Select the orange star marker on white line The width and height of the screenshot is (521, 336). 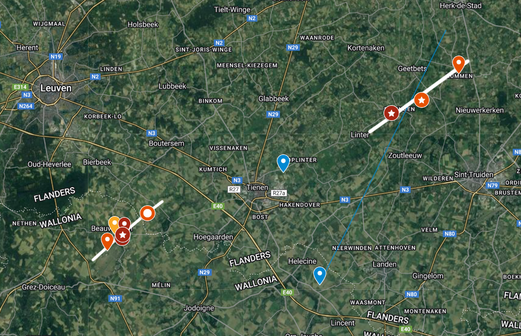(x=421, y=100)
